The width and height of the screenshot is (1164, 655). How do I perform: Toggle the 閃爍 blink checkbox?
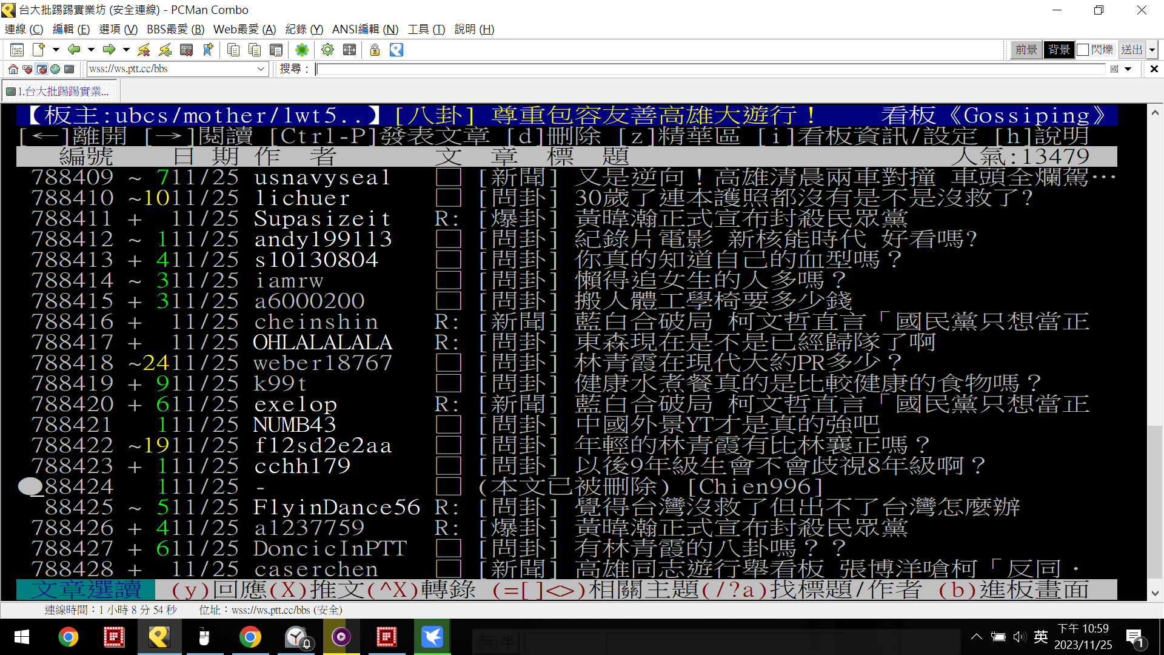click(1083, 50)
